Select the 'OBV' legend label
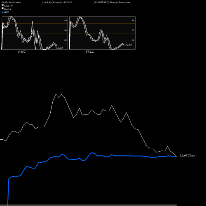This screenshot has width=206, height=206. [7, 12]
